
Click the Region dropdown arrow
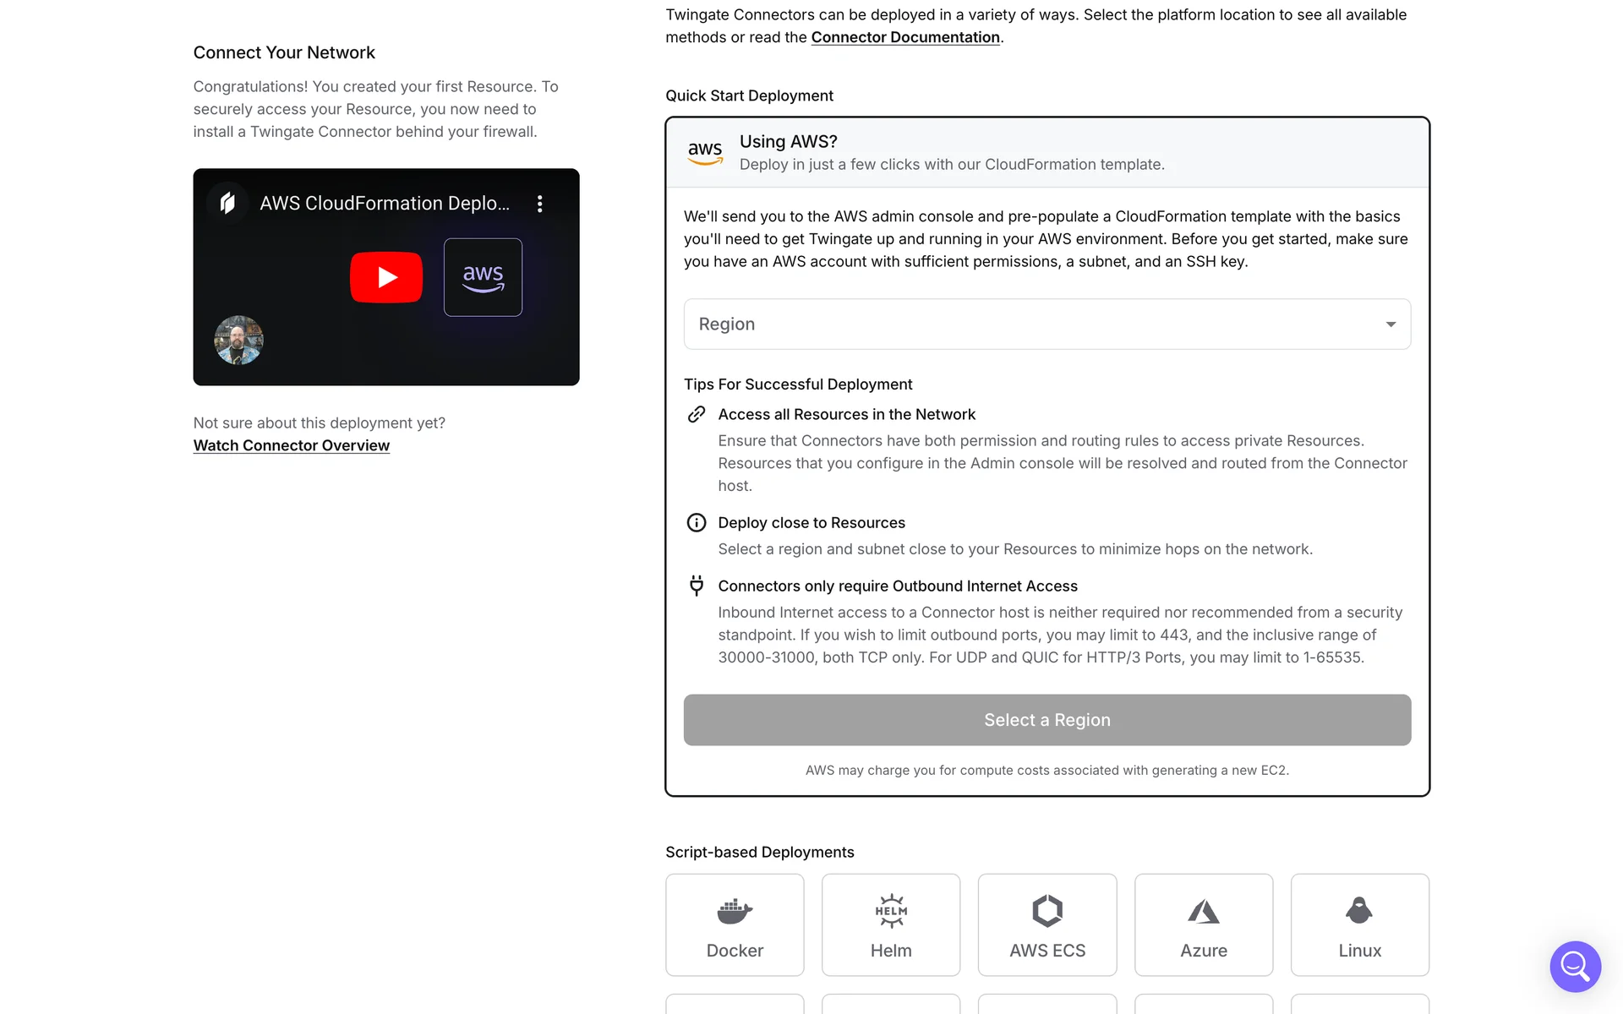[1391, 324]
